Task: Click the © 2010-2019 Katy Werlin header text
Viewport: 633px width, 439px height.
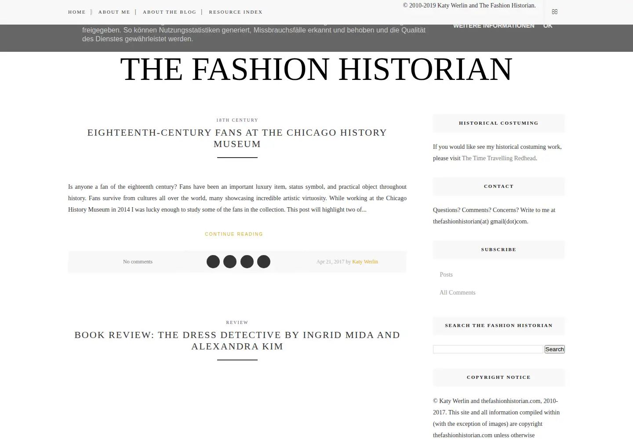Action: tap(469, 6)
